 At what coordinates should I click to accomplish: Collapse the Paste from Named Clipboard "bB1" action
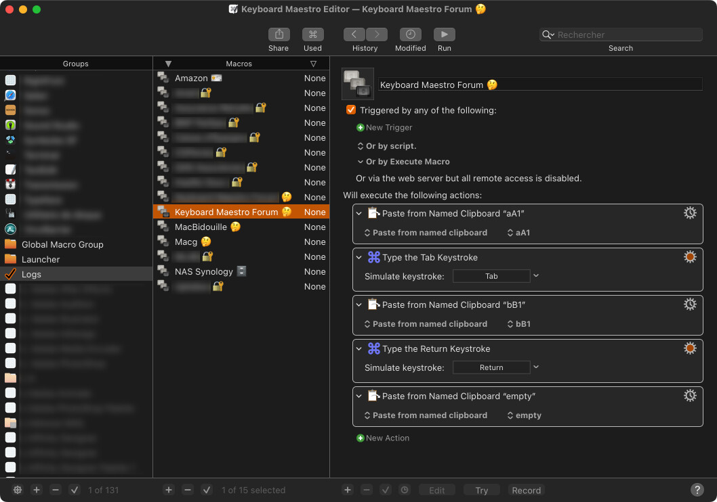pyautogui.click(x=359, y=304)
